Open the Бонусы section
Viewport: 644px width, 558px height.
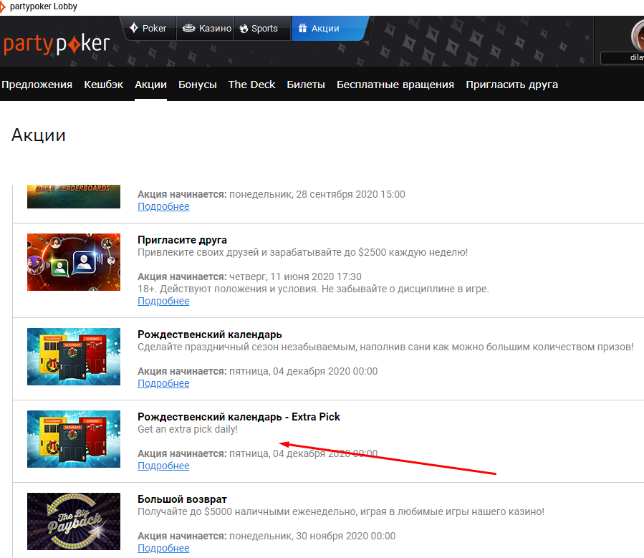tap(198, 85)
